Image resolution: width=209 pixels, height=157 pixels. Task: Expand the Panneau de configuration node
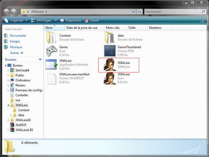tap(8, 90)
